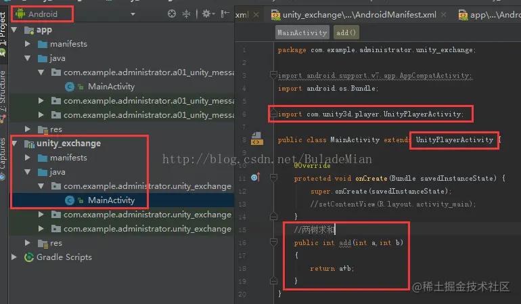Fold the import block at line 3

(x=273, y=75)
